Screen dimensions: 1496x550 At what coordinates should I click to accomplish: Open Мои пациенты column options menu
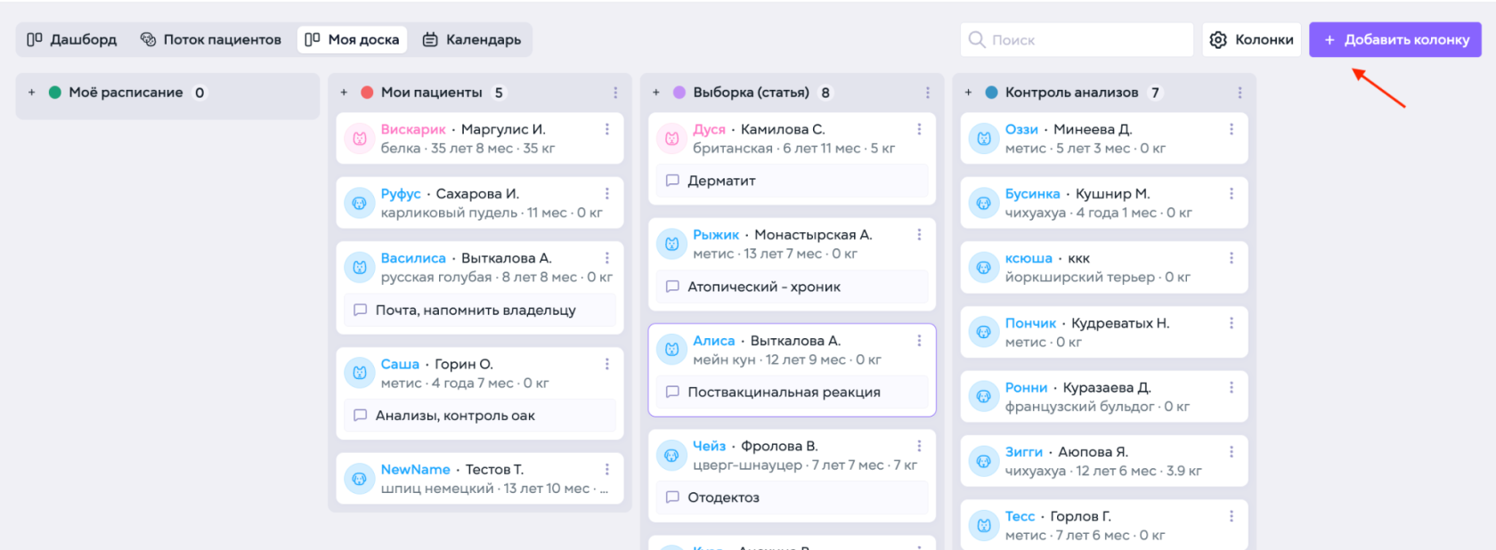coord(615,93)
